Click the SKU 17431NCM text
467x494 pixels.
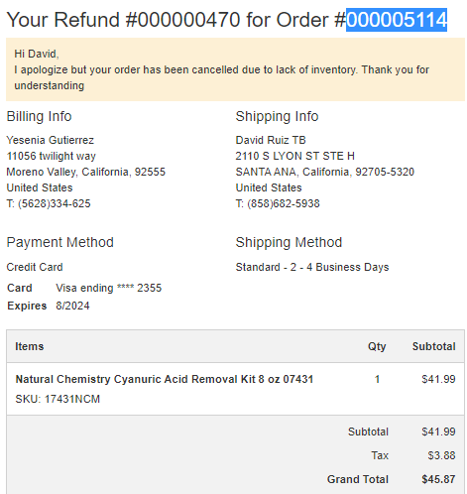(58, 399)
